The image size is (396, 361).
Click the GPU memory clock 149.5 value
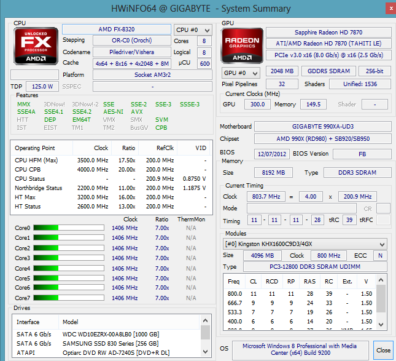[313, 104]
